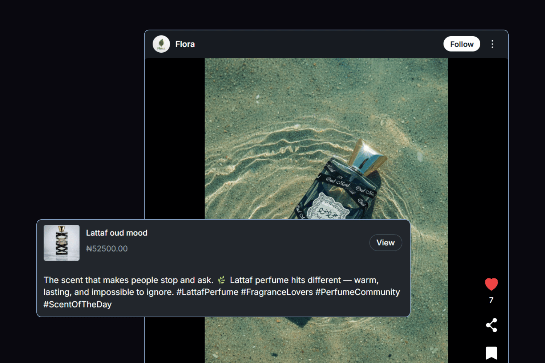Viewport: 545px width, 363px height.
Task: Select the Lattaf oud mood product title
Action: (x=117, y=233)
